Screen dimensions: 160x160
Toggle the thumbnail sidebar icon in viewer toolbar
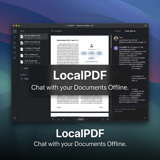pyautogui.click(x=53, y=119)
